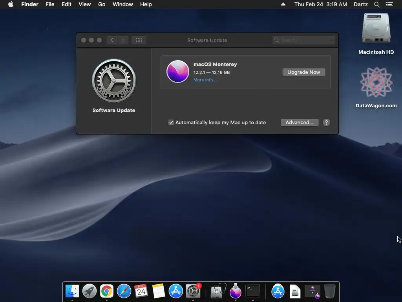Open the Dartz user menu
The height and width of the screenshot is (302, 402).
pyautogui.click(x=360, y=4)
